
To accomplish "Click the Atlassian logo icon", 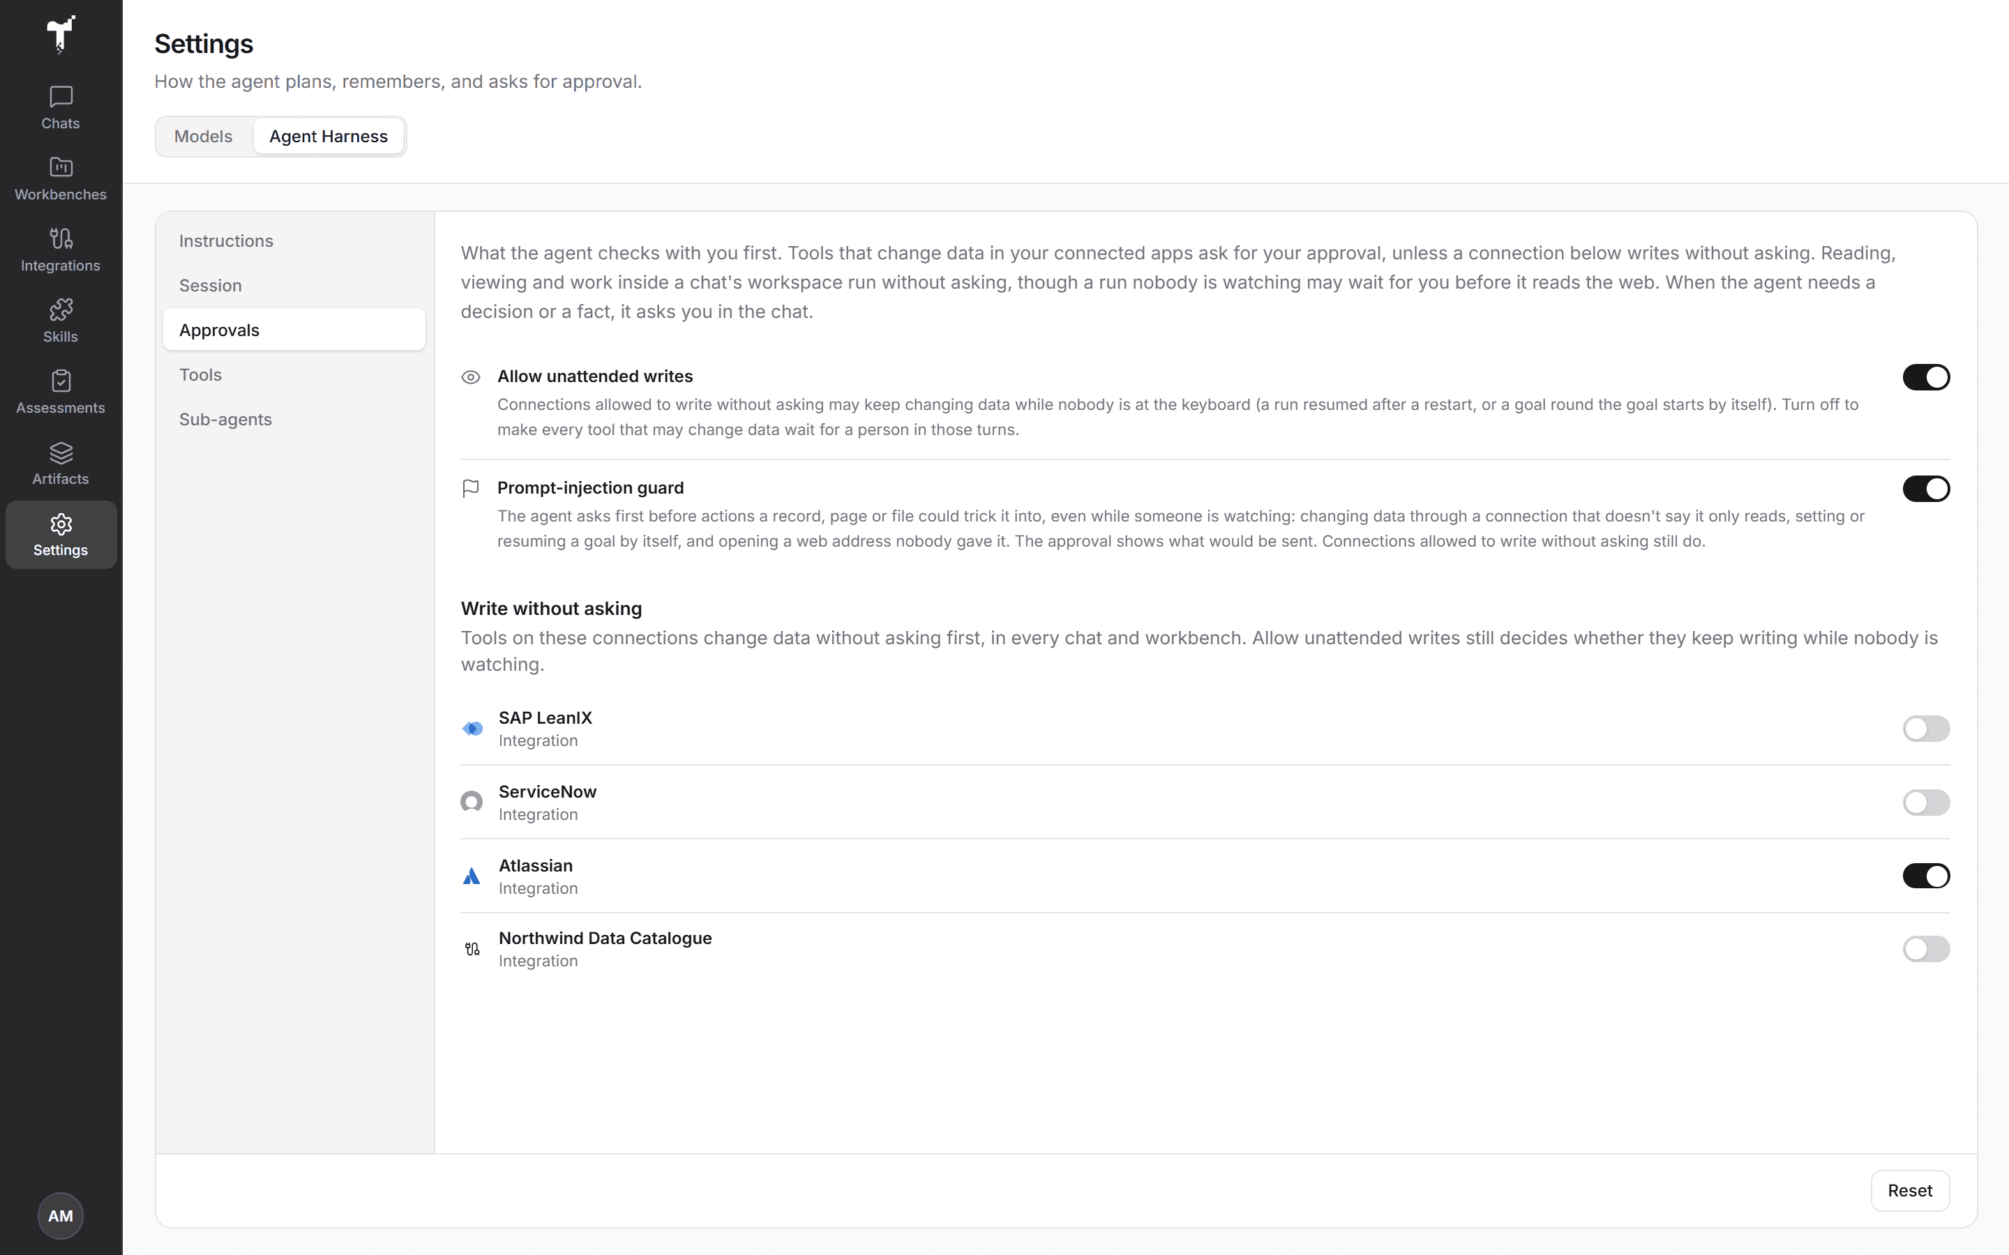I will click(x=472, y=876).
